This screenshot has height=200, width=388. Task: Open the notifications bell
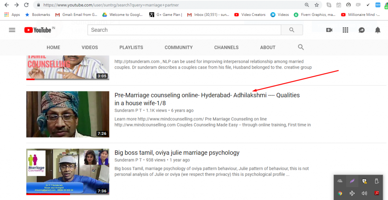[378, 30]
